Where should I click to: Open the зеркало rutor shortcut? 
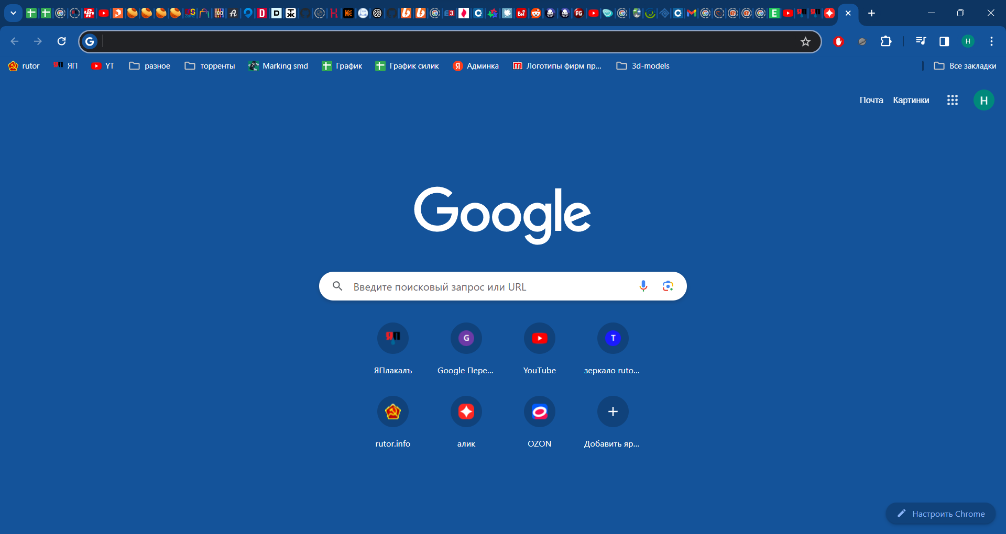613,349
